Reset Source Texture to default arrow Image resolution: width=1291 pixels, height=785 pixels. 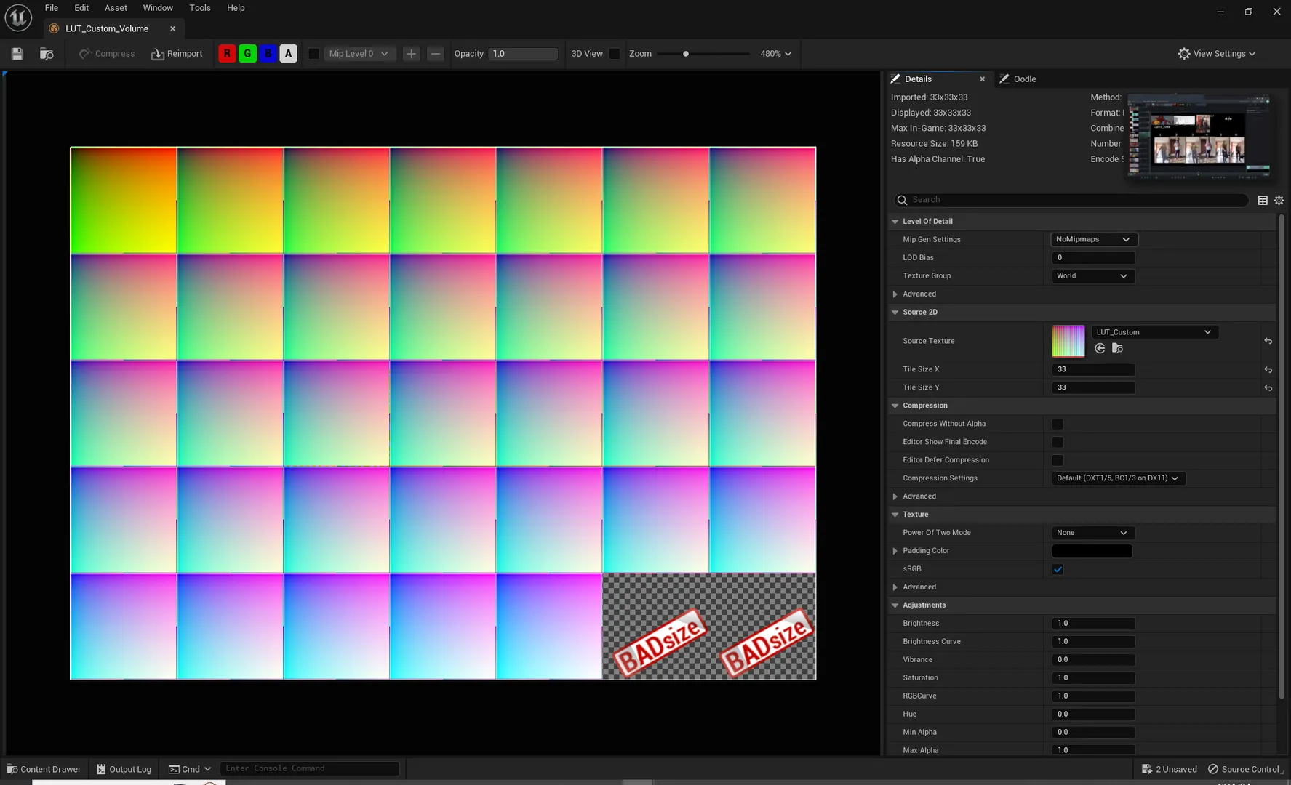[x=1268, y=341]
